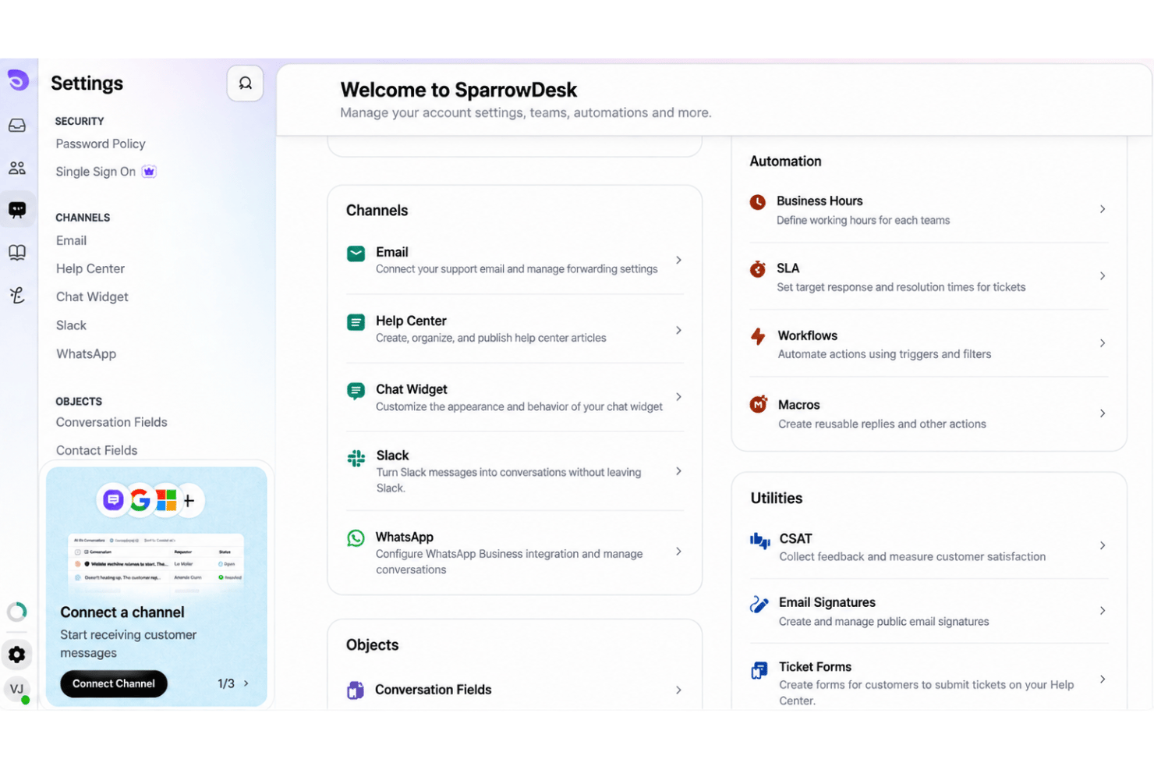Click the purple chat icon in promo
The image size is (1154, 770).
click(x=114, y=500)
